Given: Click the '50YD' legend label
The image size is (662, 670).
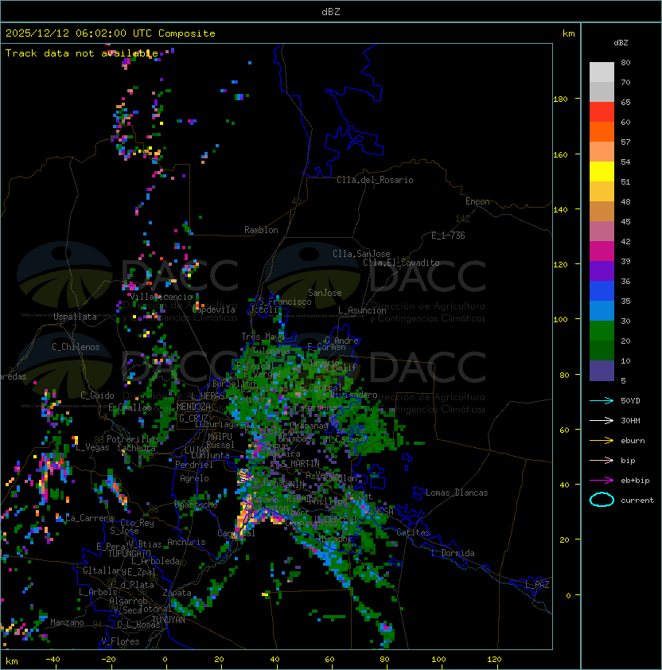Looking at the screenshot, I should (x=630, y=401).
